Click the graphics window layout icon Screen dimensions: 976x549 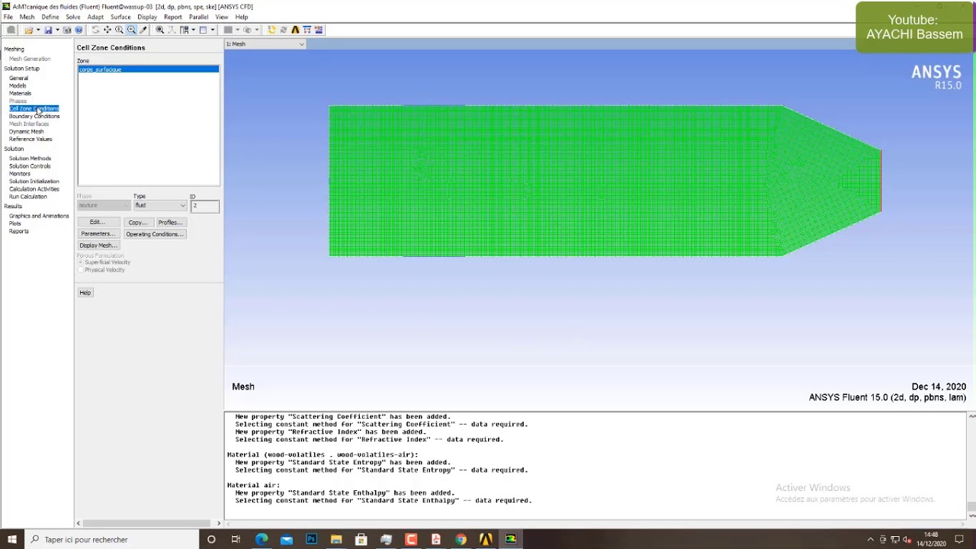point(203,30)
